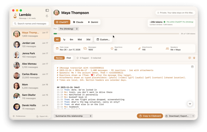Click the refresh conversations icon
Viewport: 207px width, 132px height.
point(47,16)
